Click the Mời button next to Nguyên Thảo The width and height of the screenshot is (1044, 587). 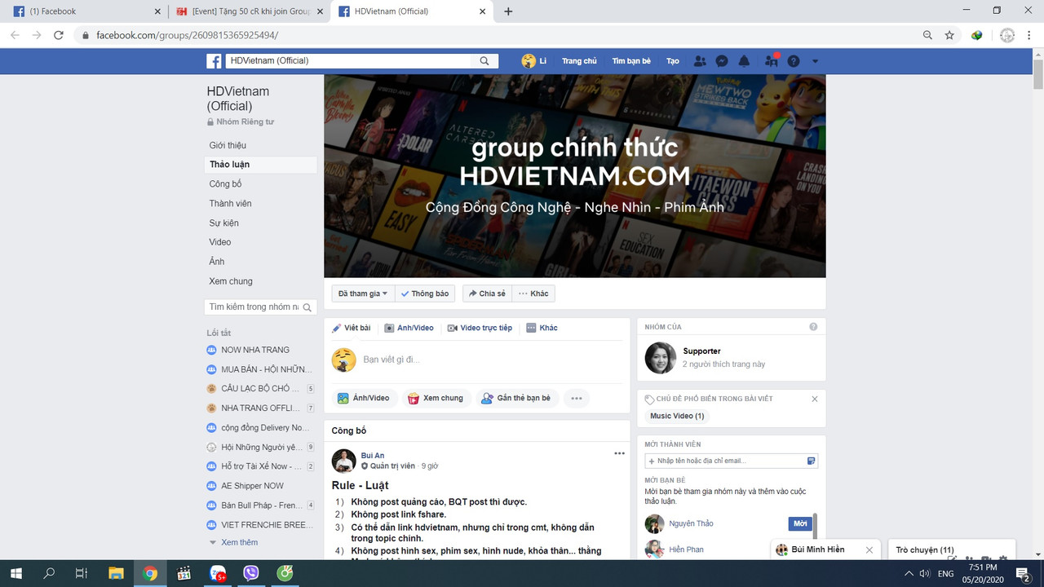point(799,523)
